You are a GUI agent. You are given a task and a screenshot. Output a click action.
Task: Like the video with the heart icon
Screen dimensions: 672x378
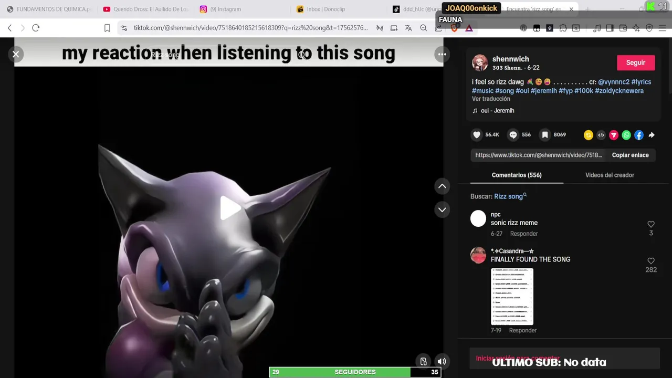477,135
